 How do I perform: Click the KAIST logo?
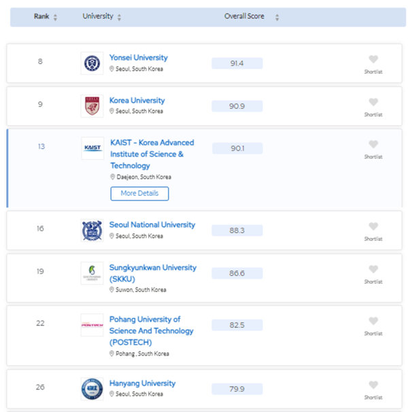coord(92,148)
